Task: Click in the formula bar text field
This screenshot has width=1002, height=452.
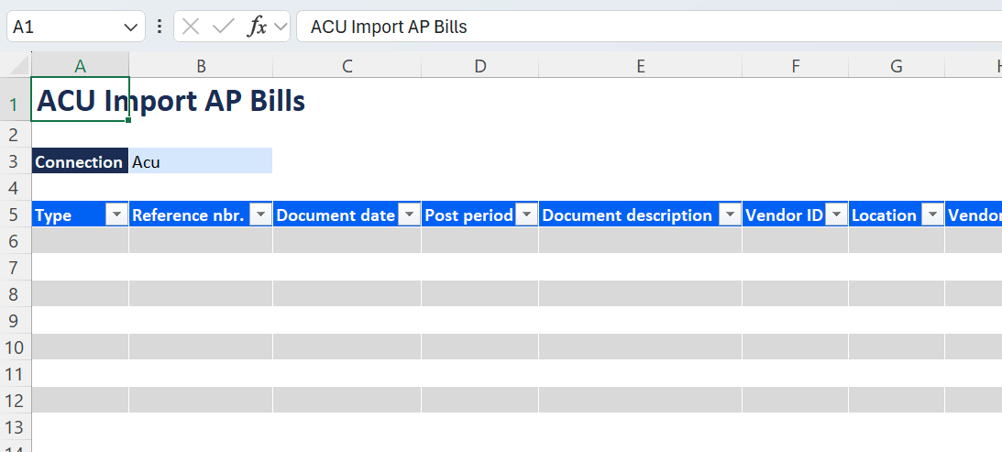Action: [642, 27]
